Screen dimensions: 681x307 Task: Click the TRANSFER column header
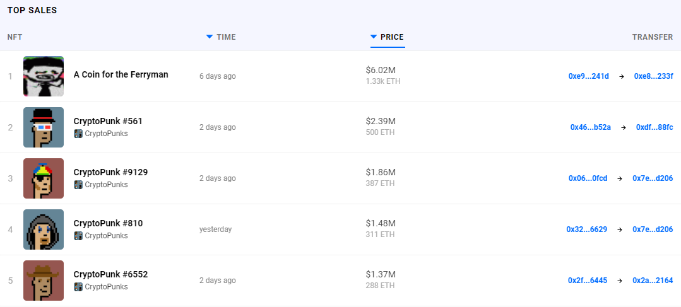pyautogui.click(x=652, y=37)
